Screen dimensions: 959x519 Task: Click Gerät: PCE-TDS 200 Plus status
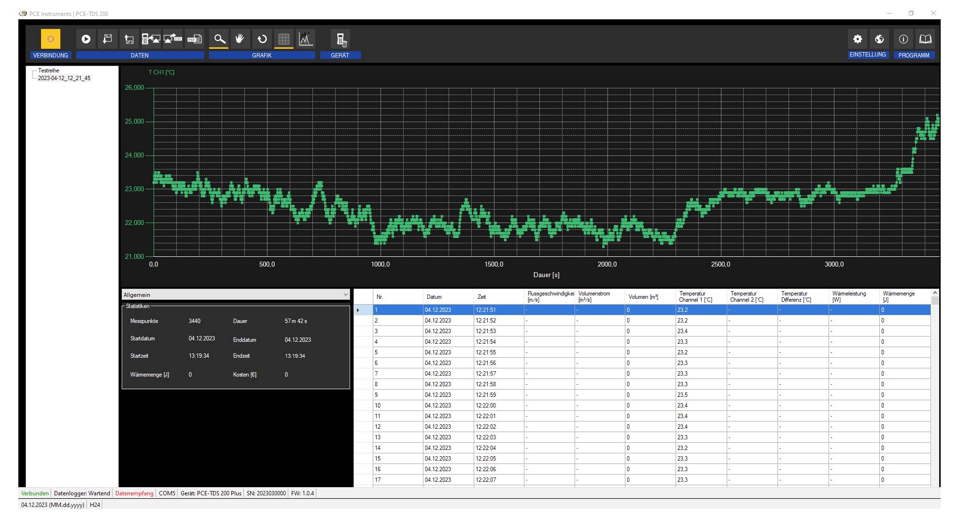211,493
